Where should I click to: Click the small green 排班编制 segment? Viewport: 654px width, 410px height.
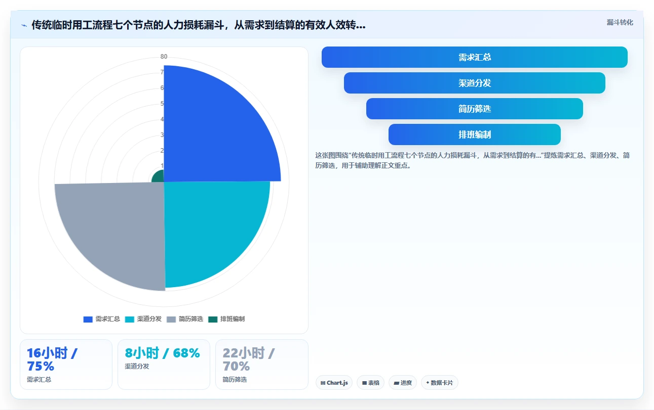tap(159, 176)
